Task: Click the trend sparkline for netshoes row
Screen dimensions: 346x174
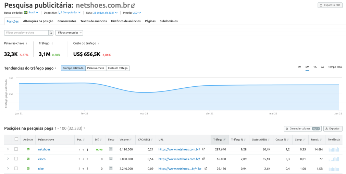Action: pyautogui.click(x=334, y=150)
